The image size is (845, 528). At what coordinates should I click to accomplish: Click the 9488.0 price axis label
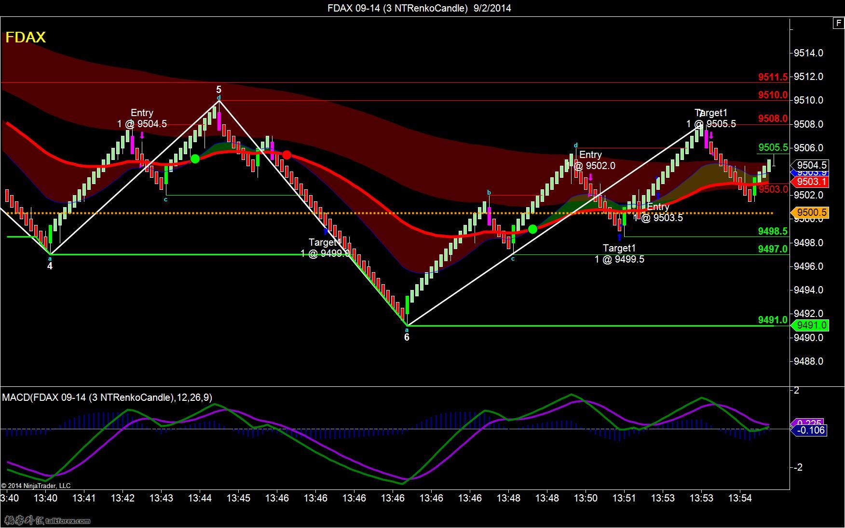pyautogui.click(x=808, y=361)
